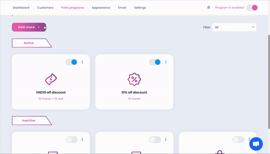
Task: Enable the second inactive program card
Action: coord(155,140)
